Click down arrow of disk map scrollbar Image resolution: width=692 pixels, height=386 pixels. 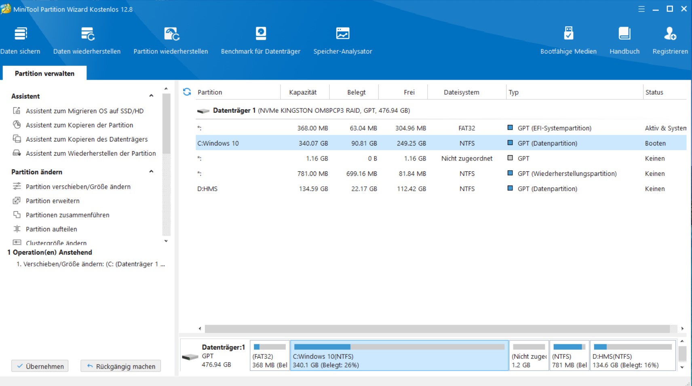pyautogui.click(x=682, y=367)
